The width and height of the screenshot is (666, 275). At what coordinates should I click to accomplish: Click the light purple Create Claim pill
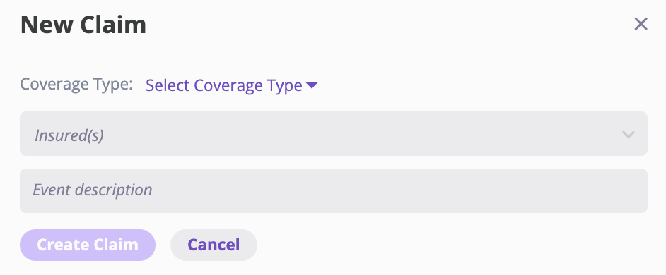pyautogui.click(x=88, y=245)
